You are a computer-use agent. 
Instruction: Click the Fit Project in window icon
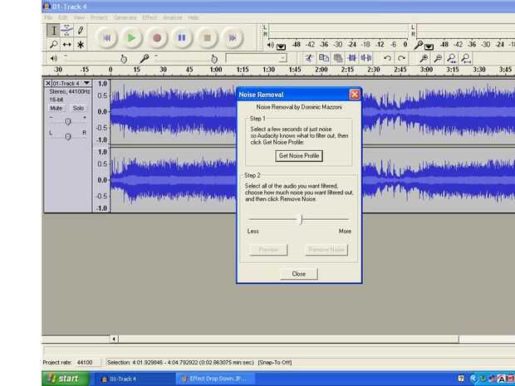[466, 58]
